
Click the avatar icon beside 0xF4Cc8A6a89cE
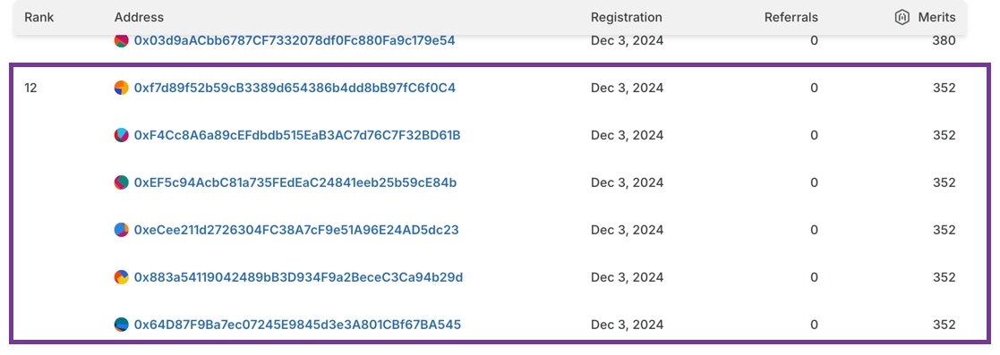tap(121, 135)
